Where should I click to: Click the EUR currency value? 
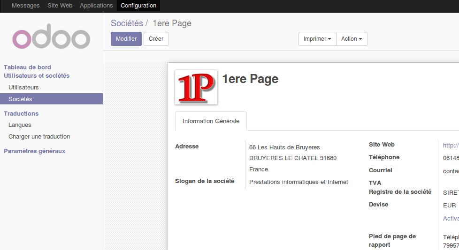(x=449, y=206)
